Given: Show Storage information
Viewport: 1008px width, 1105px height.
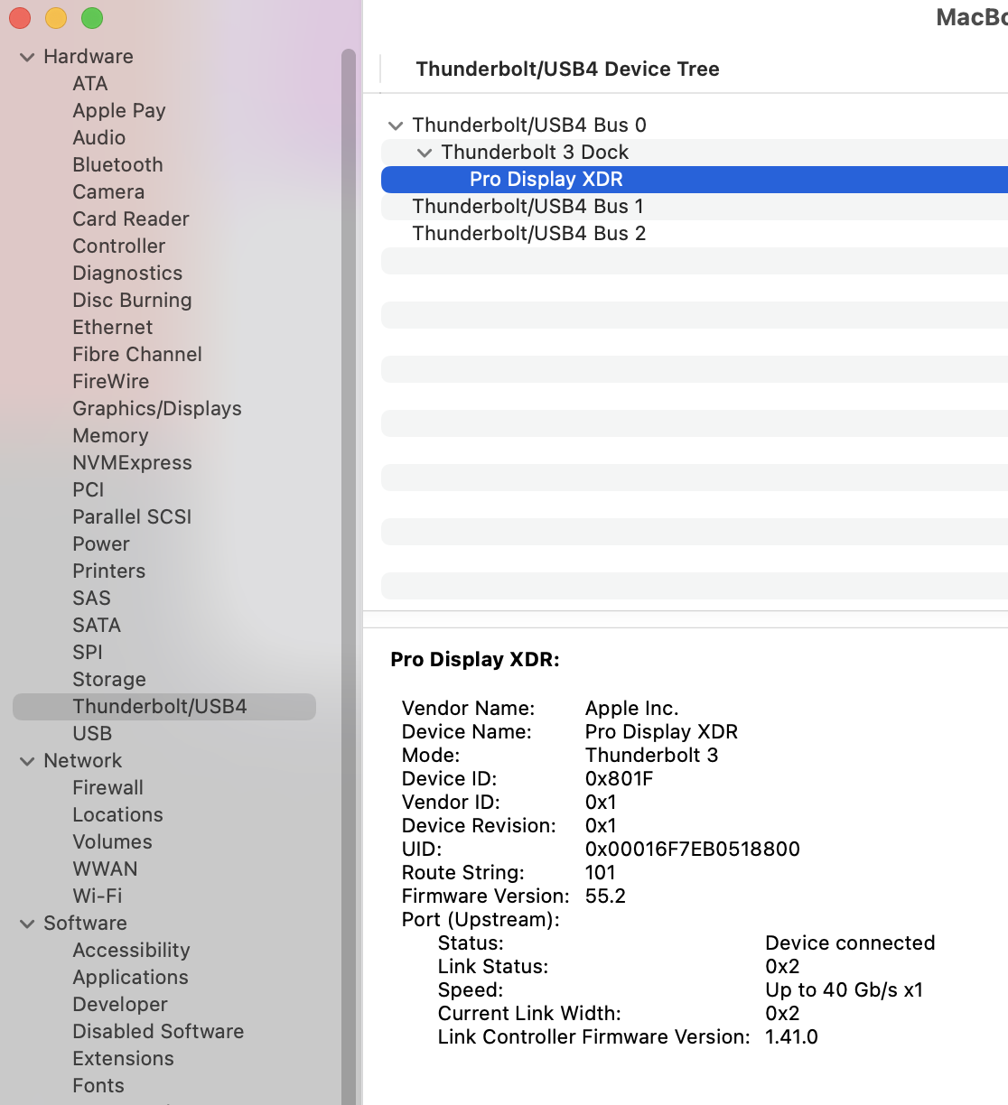Looking at the screenshot, I should coord(109,680).
